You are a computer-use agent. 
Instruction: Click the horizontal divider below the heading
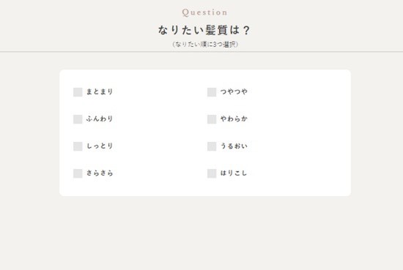click(202, 52)
